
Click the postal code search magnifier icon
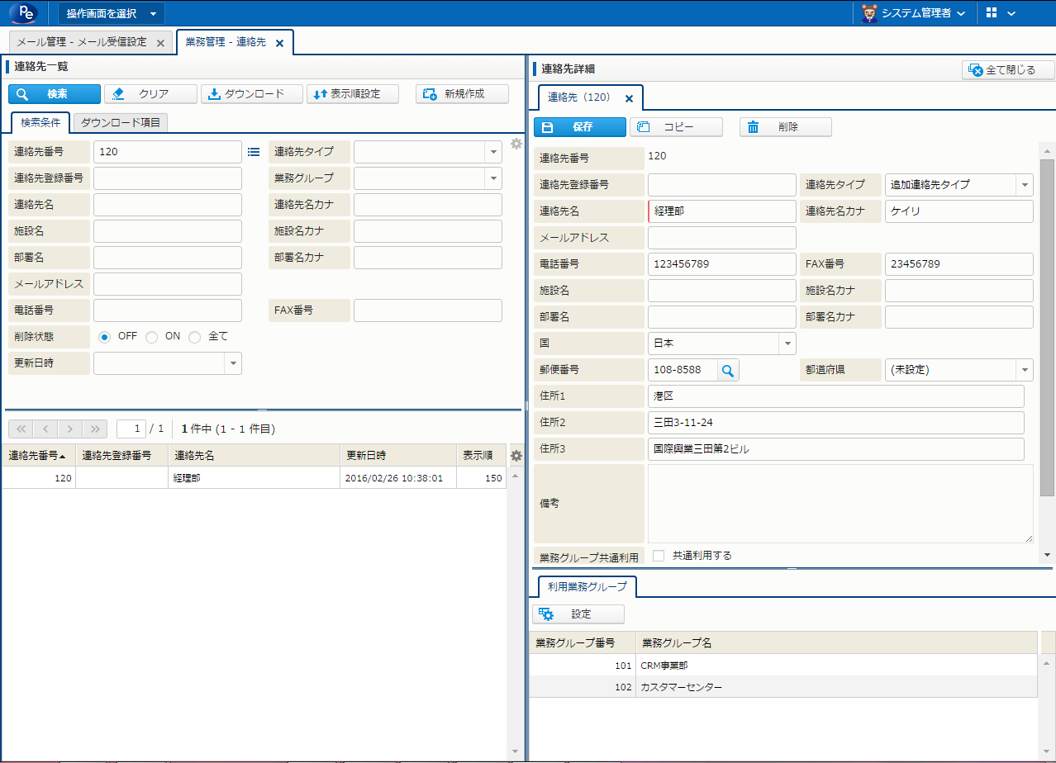coord(728,370)
